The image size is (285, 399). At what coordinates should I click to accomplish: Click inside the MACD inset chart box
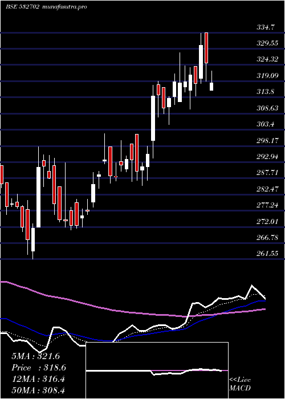(157, 370)
